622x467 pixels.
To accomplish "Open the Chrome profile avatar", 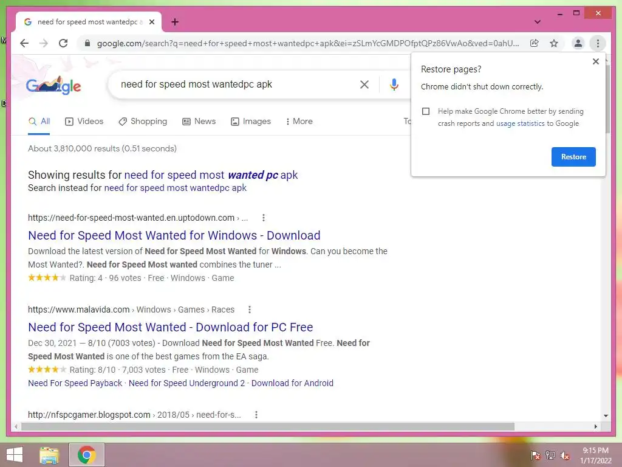I will 578,43.
